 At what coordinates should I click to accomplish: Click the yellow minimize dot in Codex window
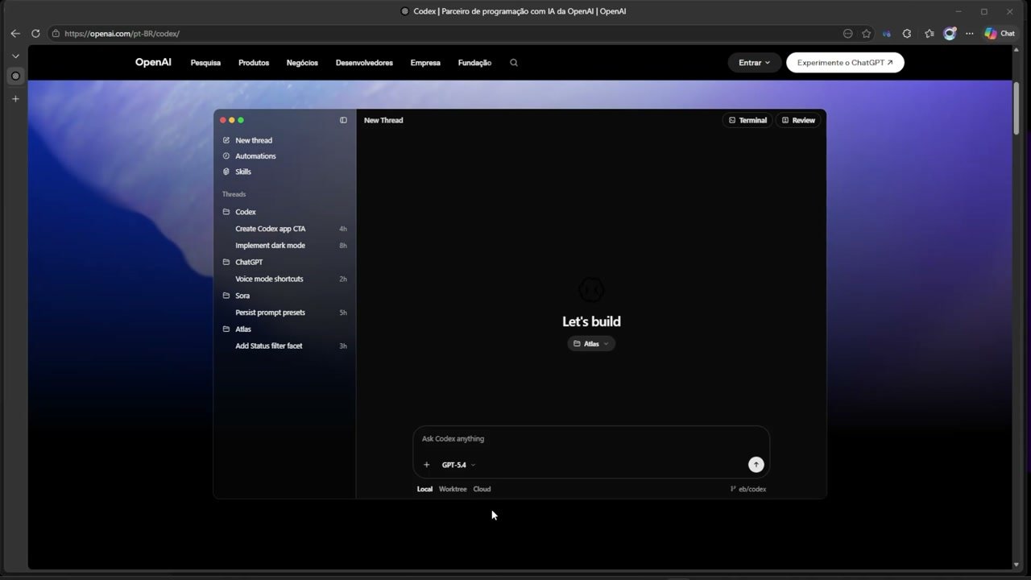point(232,120)
